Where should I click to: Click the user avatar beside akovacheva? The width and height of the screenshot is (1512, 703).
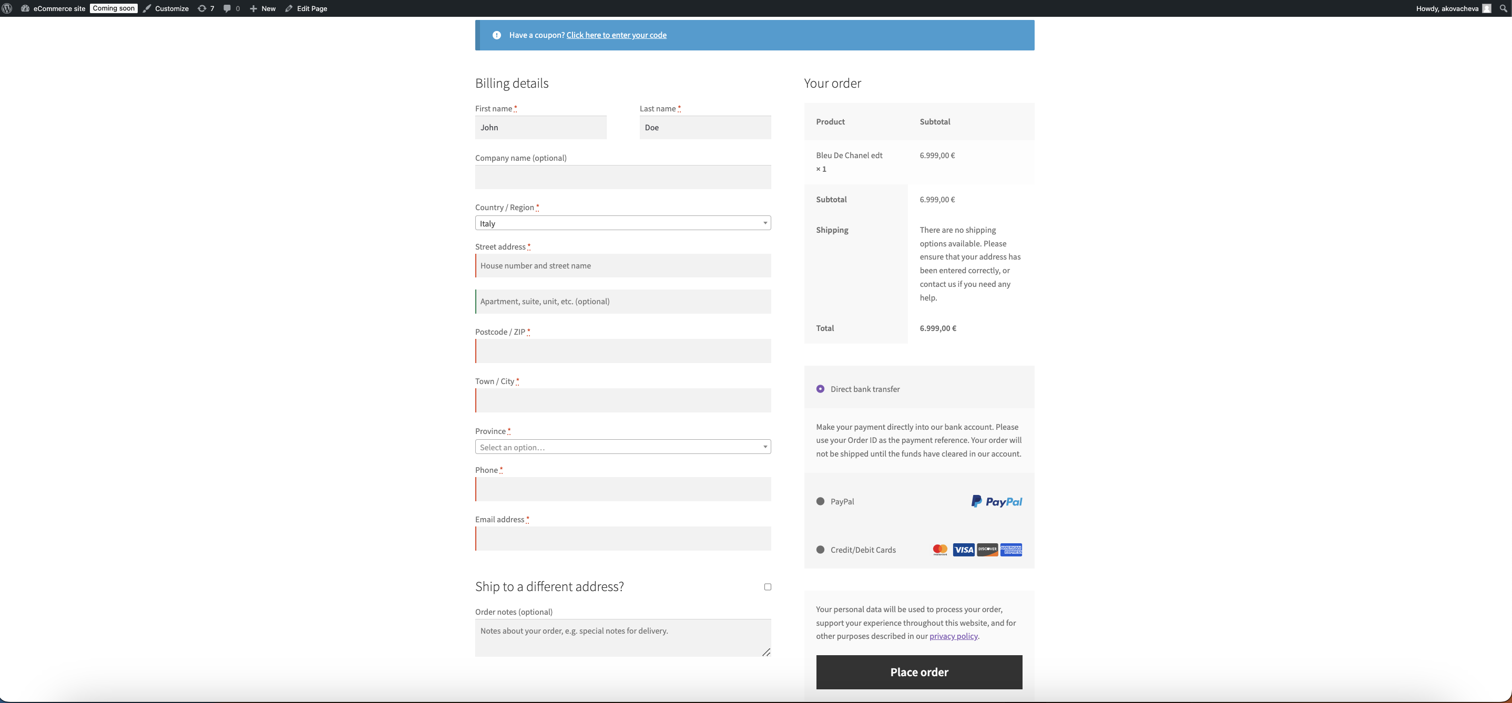pyautogui.click(x=1486, y=8)
